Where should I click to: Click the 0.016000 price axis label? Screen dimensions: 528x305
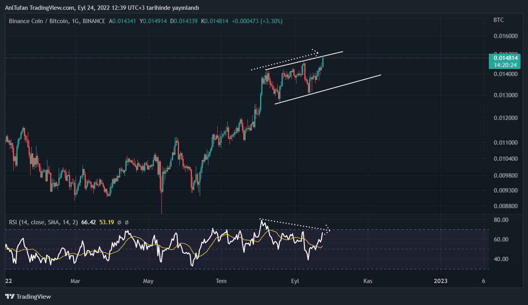tap(505, 36)
